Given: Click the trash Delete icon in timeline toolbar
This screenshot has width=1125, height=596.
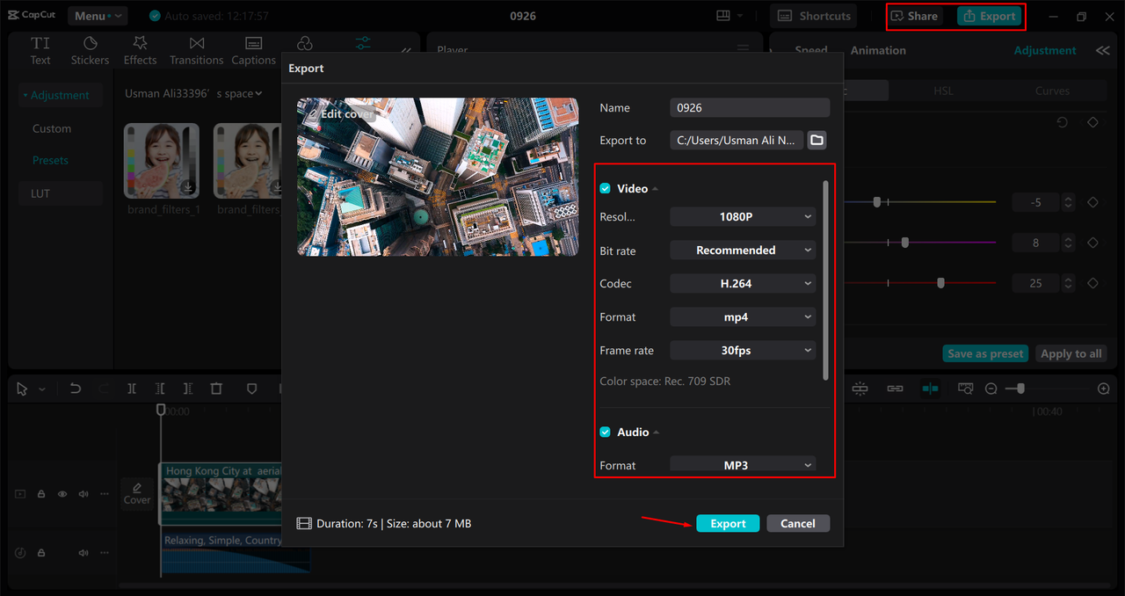Looking at the screenshot, I should coord(216,389).
